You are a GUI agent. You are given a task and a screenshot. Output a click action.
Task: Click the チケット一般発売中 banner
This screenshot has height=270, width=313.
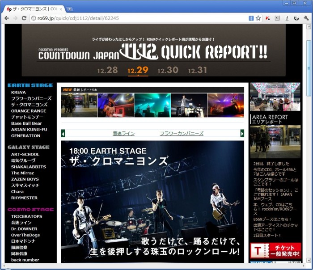(x=275, y=251)
